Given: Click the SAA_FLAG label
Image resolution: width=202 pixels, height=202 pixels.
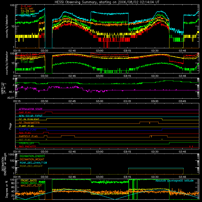Looking at the screenshot, I should click(25, 133).
